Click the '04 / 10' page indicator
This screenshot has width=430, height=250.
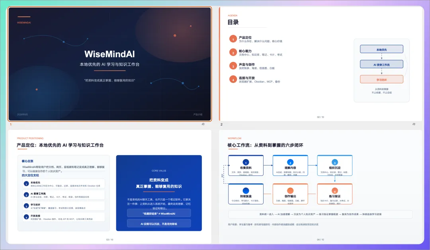tap(321, 240)
